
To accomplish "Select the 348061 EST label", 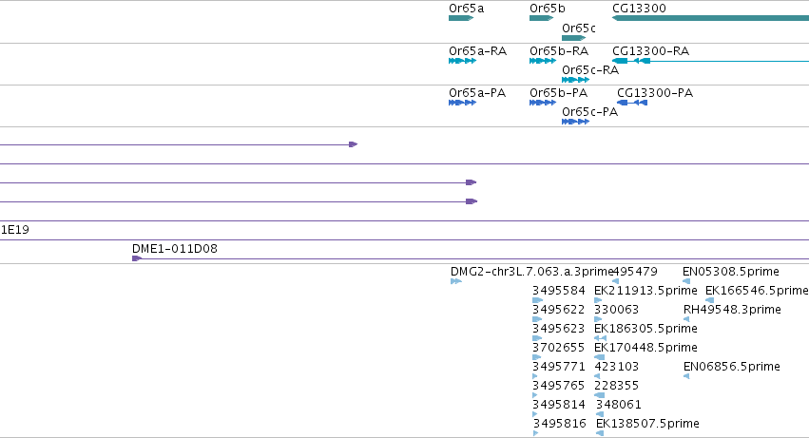I will tap(619, 405).
